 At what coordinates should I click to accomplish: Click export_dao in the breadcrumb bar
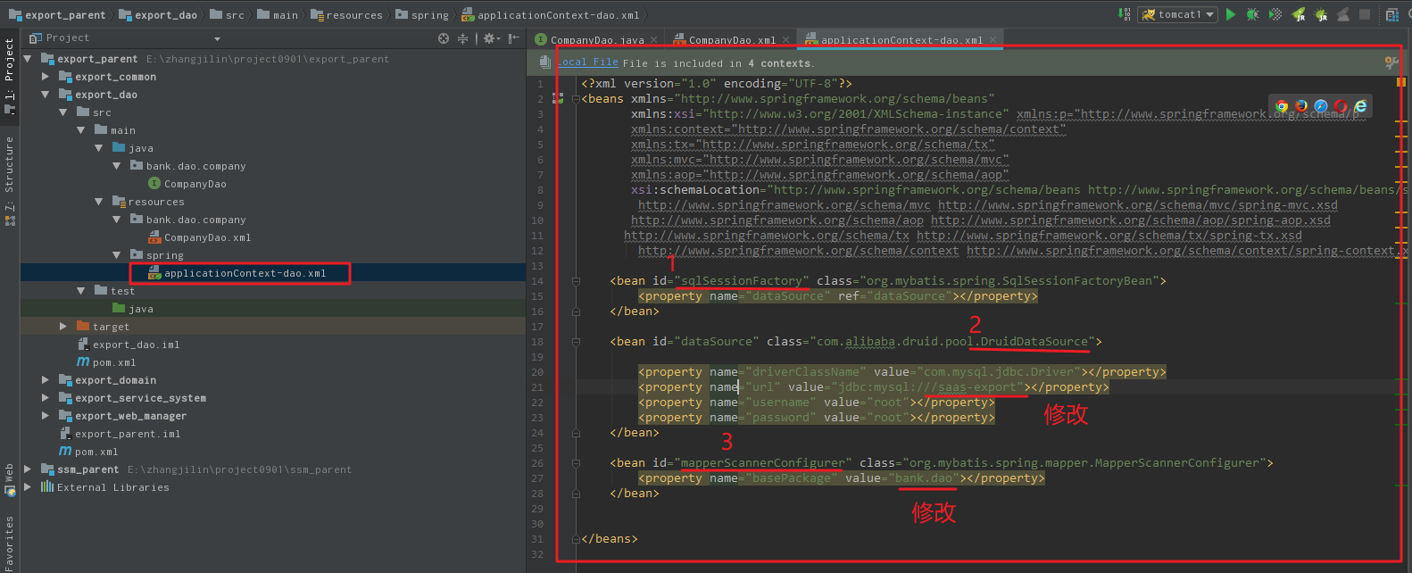[158, 15]
